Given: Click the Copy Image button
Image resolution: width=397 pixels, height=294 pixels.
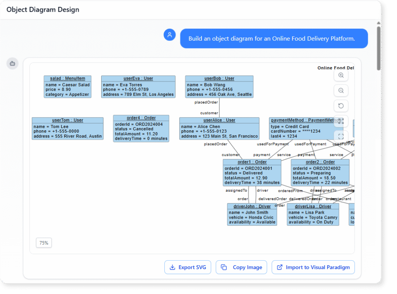Looking at the screenshot, I should tap(241, 267).
